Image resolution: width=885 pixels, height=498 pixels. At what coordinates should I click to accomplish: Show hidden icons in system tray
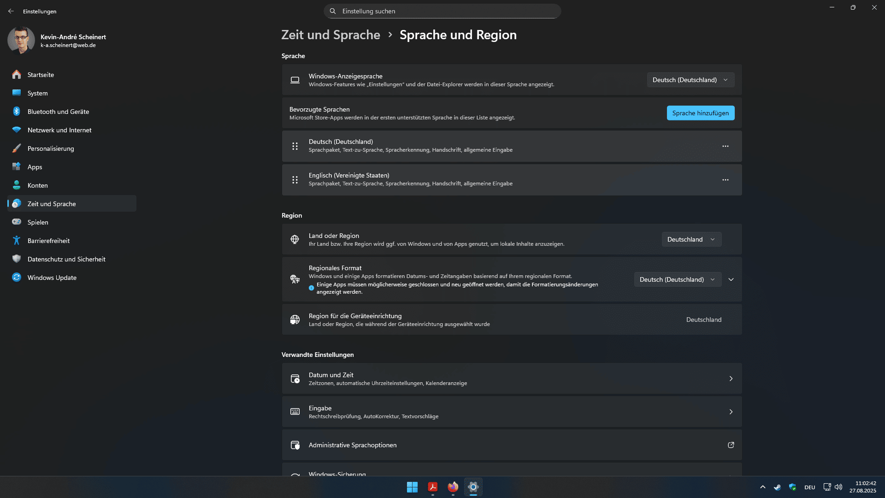coord(763,487)
